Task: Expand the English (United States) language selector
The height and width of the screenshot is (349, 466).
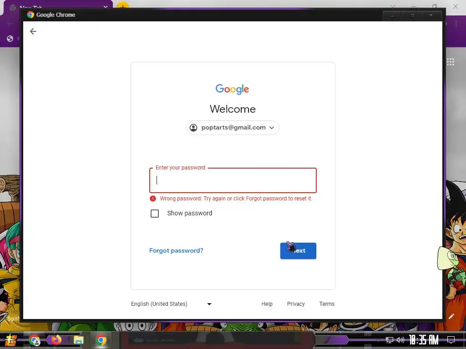Action: (x=172, y=304)
